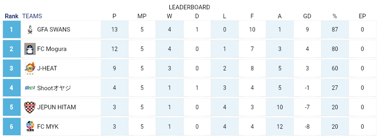This screenshot has width=381, height=138.
Task: Click the rank 1 blue cell
Action: [11, 30]
